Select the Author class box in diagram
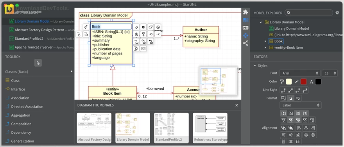 201,37
